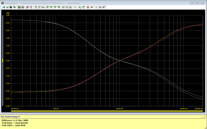The height and width of the screenshot is (129, 207).
Task: Click the copy pages icon in toolbar
Action: click(x=15, y=7)
